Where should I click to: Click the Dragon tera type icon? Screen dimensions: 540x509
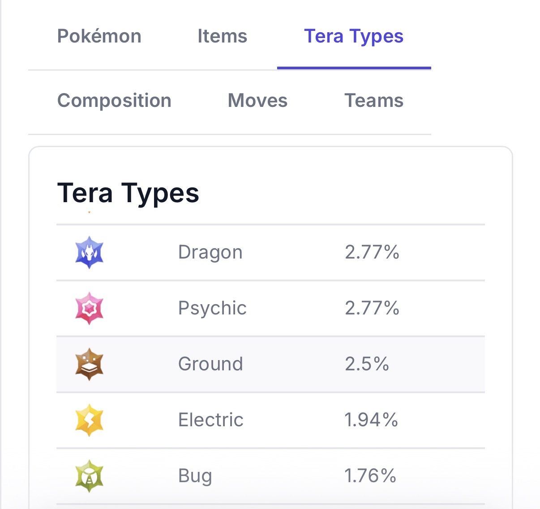tap(90, 252)
